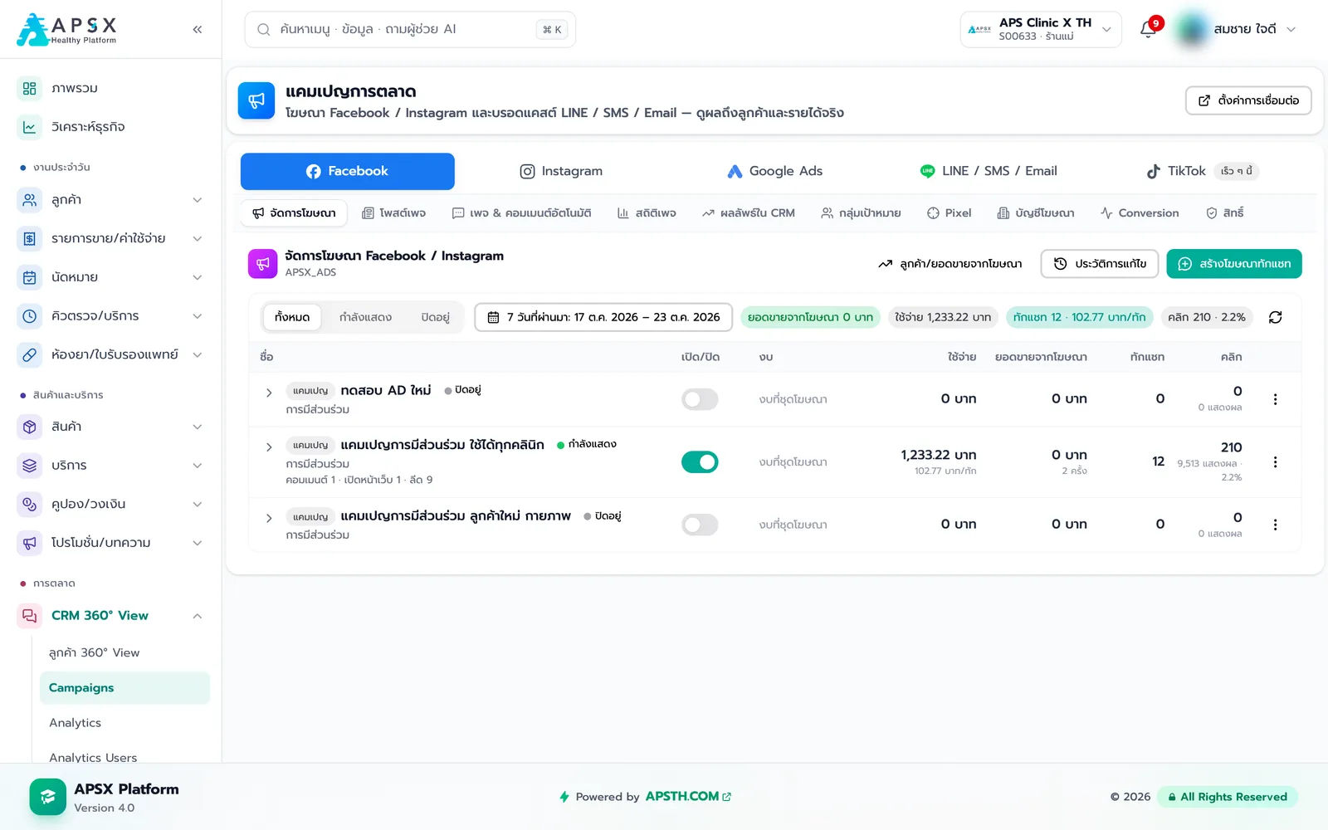Open the 7-day date range picker
1328x830 pixels.
pyautogui.click(x=603, y=317)
